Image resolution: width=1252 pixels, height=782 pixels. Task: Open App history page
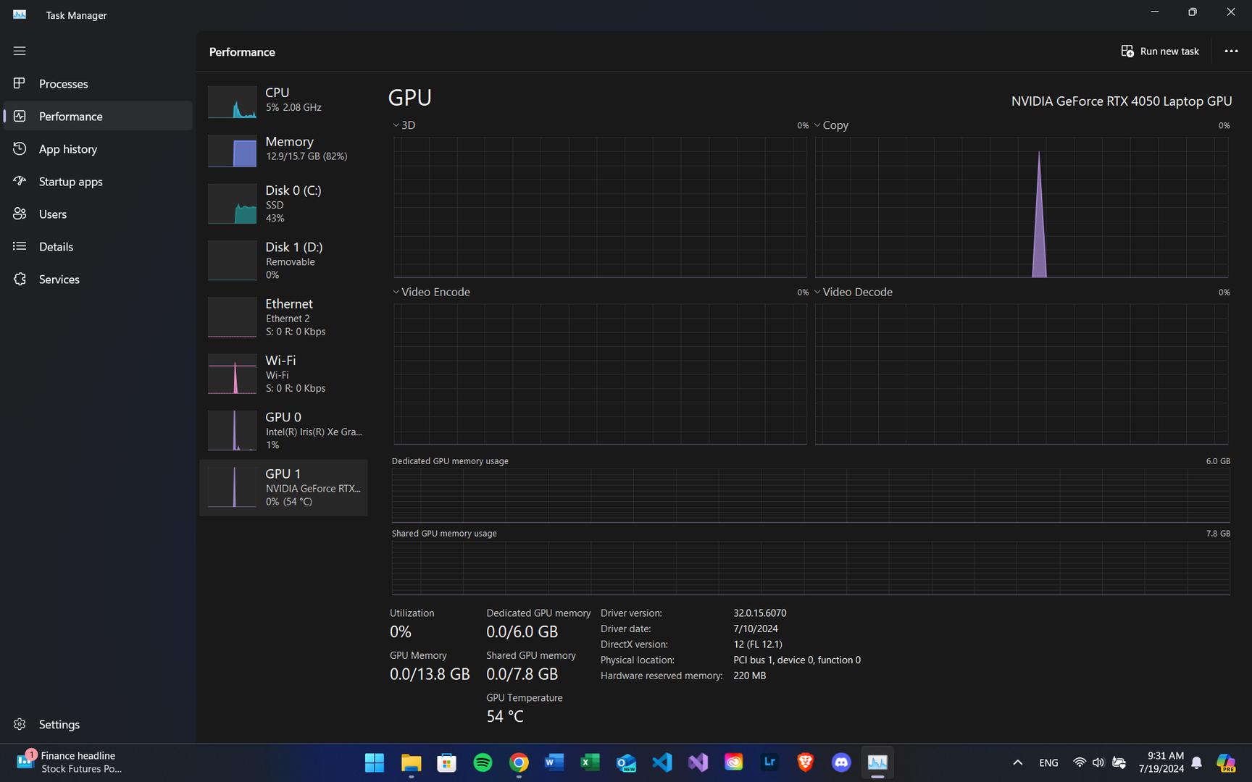click(x=67, y=149)
